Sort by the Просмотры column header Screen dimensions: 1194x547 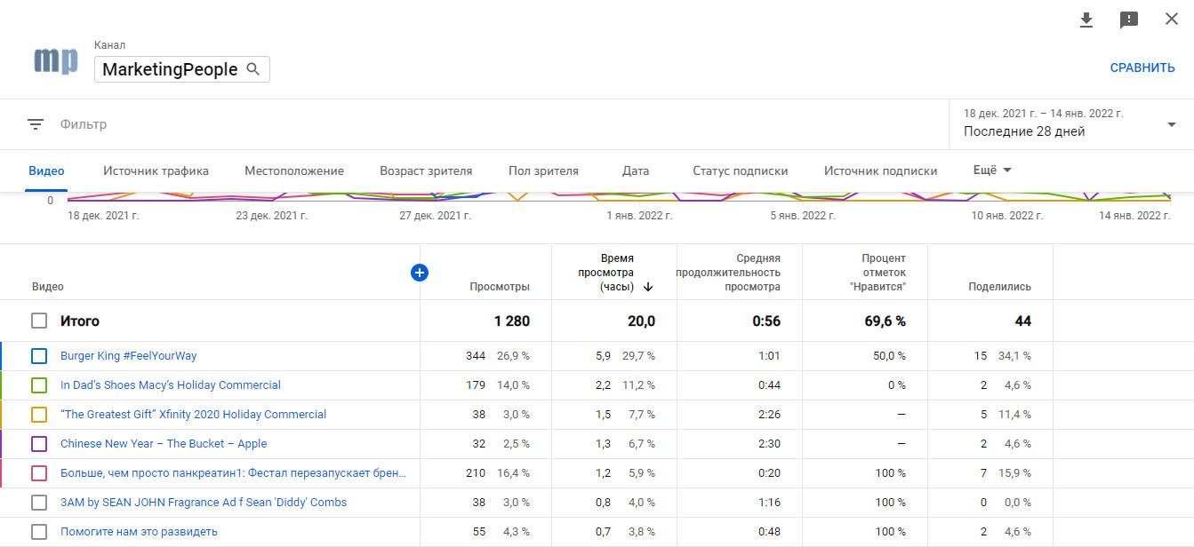click(x=500, y=287)
